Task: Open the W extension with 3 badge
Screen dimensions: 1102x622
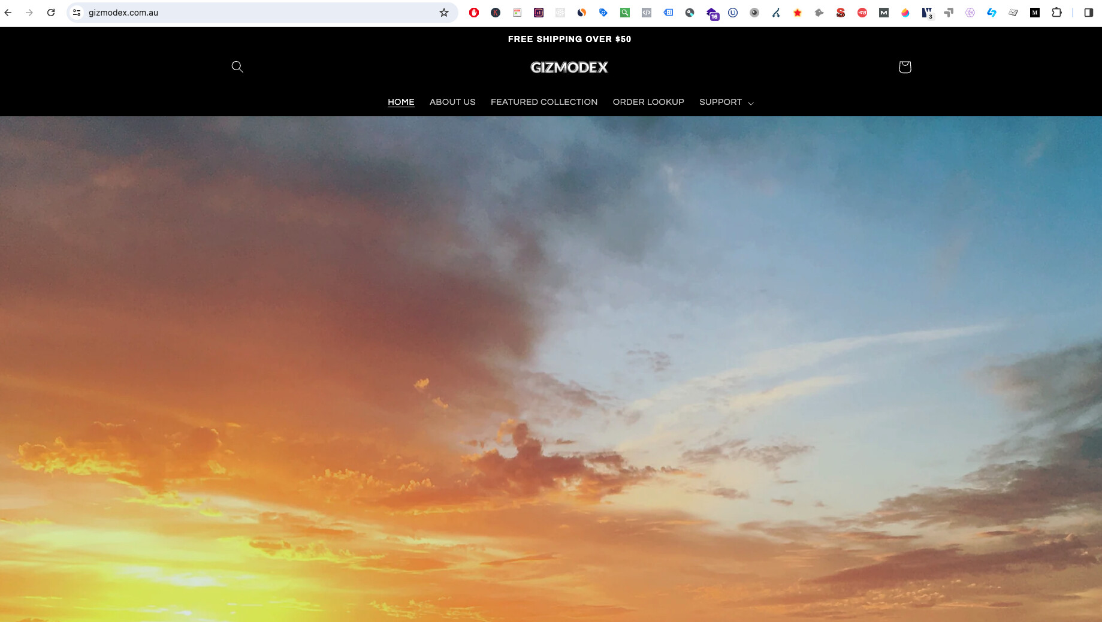Action: [927, 13]
